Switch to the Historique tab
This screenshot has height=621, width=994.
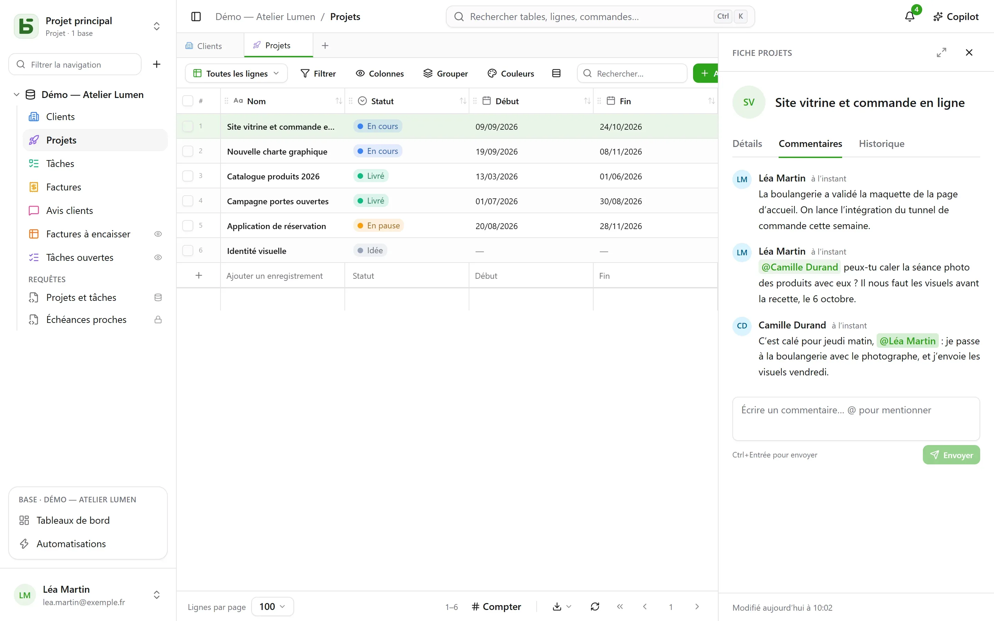pos(881,144)
